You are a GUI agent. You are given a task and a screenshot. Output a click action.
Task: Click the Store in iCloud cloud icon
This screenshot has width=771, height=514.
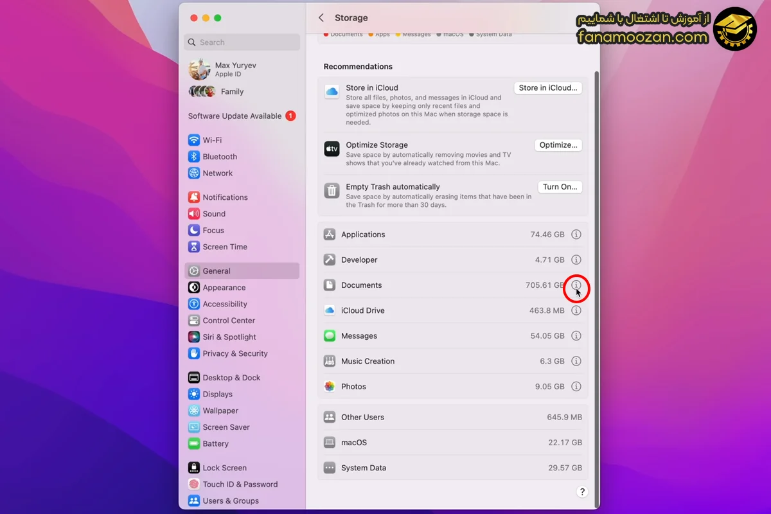[332, 92]
